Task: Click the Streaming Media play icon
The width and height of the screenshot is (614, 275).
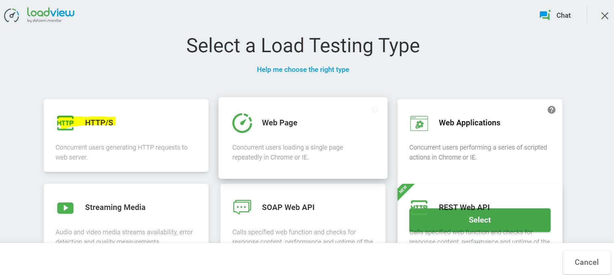Action: click(x=65, y=208)
